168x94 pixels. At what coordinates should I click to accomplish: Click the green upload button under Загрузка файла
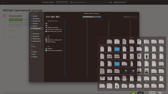coord(15,20)
